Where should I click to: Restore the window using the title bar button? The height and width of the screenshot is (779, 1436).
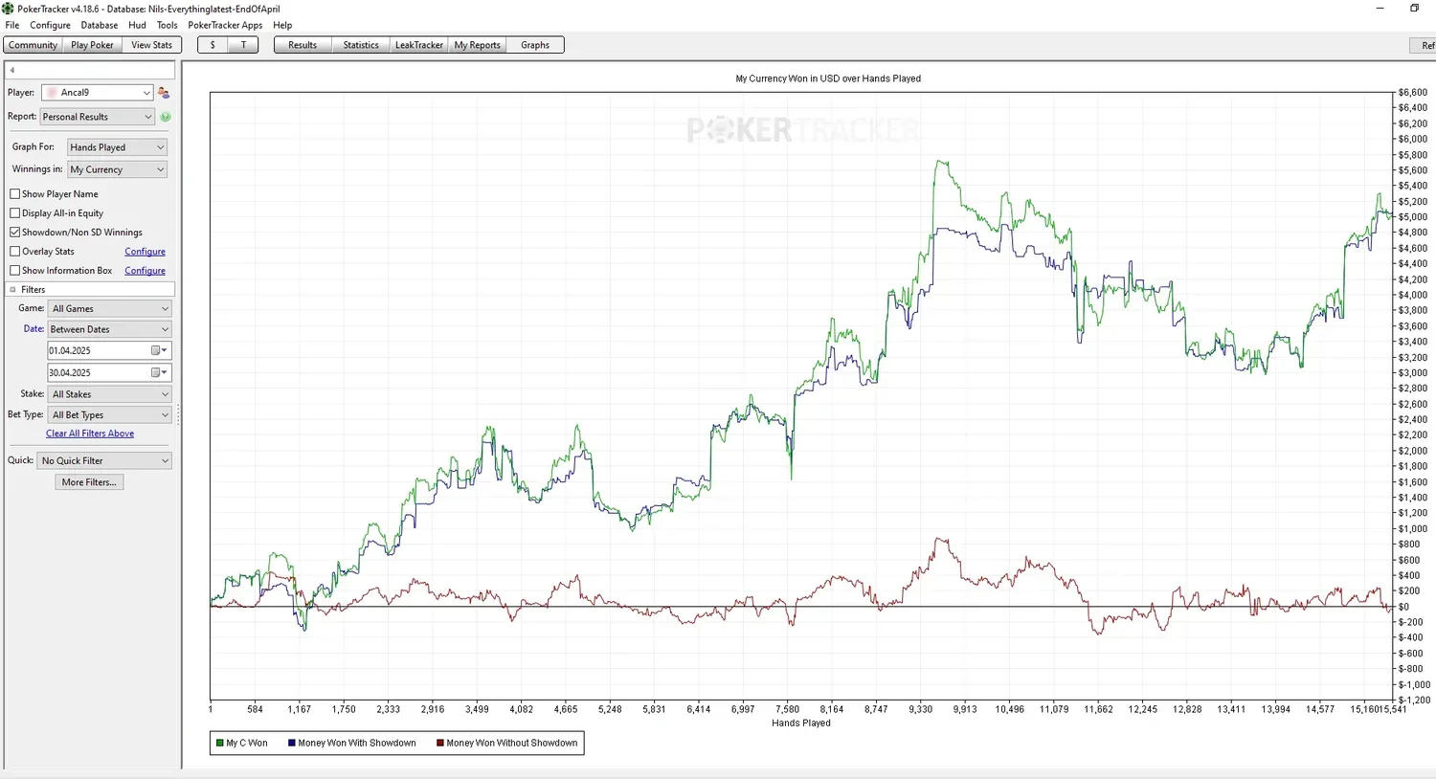[x=1414, y=8]
